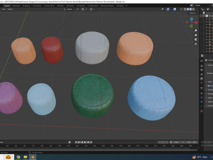The image size is (213, 160).
Task: Toggle the snapping magnet icon
Action: click(83, 9)
